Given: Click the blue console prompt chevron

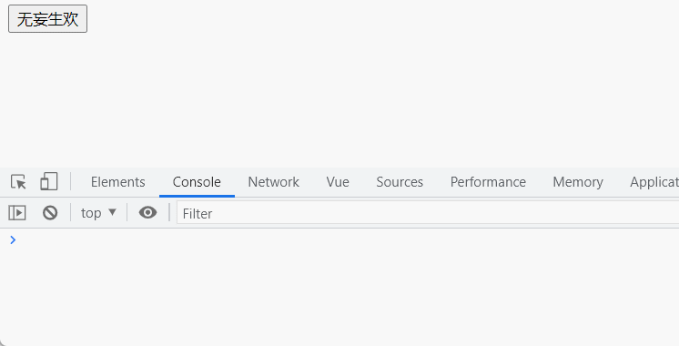Looking at the screenshot, I should [x=13, y=239].
